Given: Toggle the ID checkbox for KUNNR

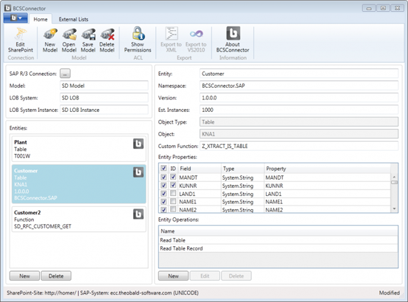Looking at the screenshot, I should (173, 185).
